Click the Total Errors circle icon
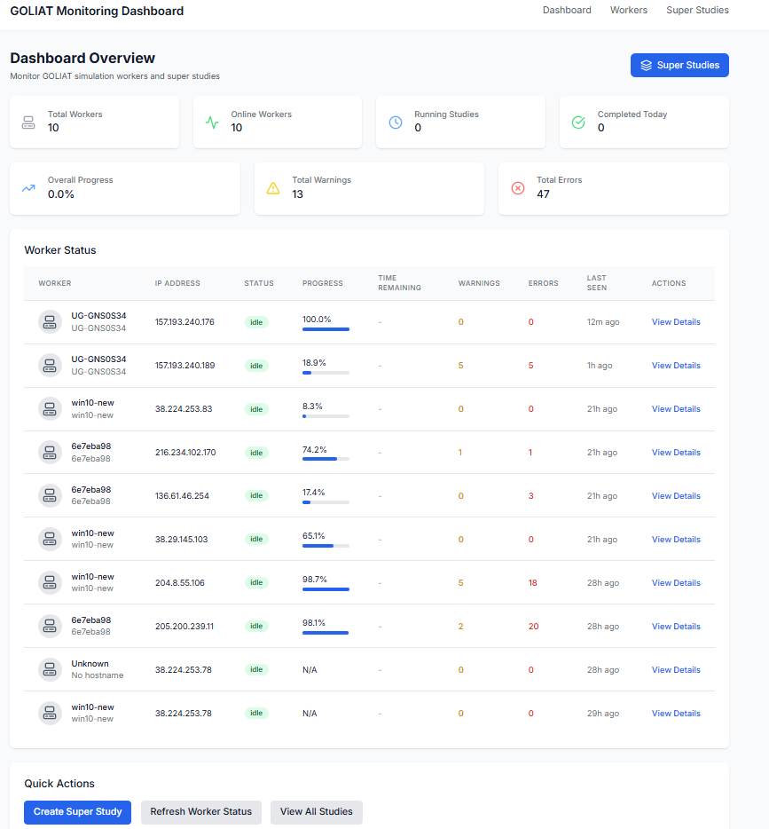 pyautogui.click(x=518, y=188)
